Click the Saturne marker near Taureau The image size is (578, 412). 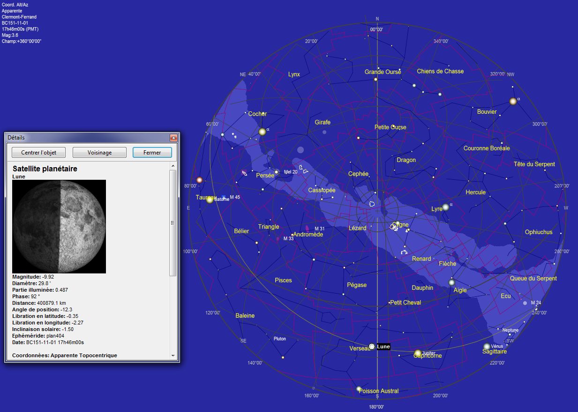tap(210, 200)
